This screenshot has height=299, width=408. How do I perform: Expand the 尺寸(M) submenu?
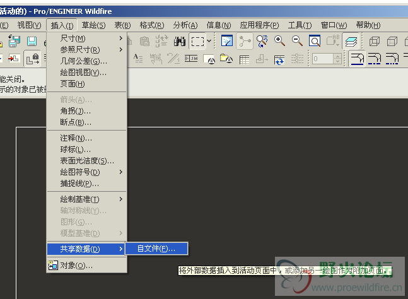pyautogui.click(x=87, y=38)
